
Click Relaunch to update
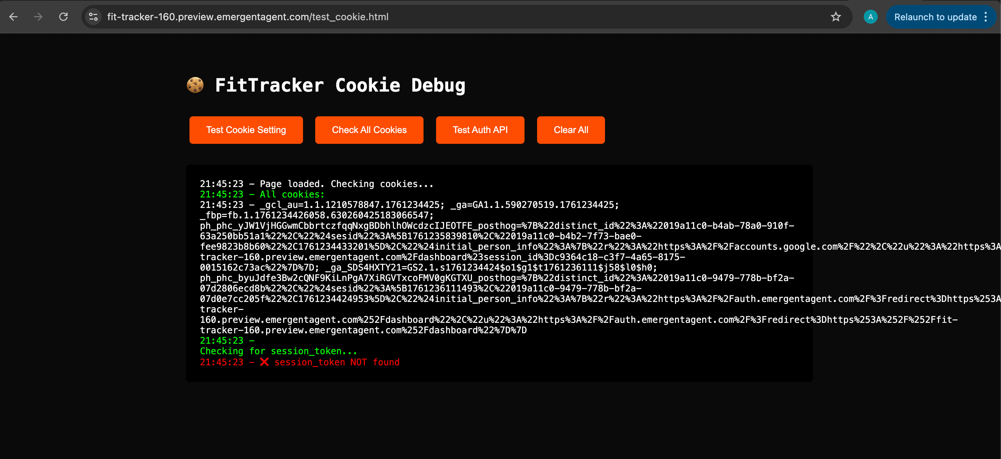935,17
